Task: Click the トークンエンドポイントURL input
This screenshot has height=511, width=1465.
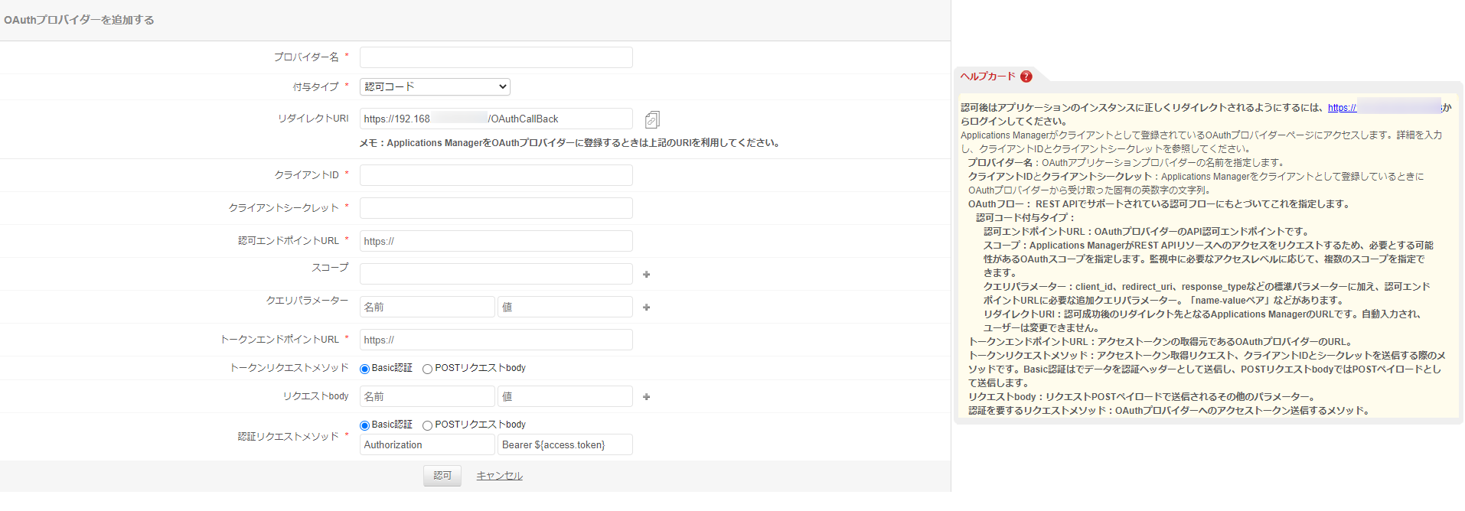Action: point(496,340)
